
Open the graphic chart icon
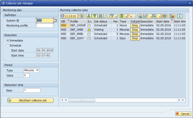tap(172, 16)
